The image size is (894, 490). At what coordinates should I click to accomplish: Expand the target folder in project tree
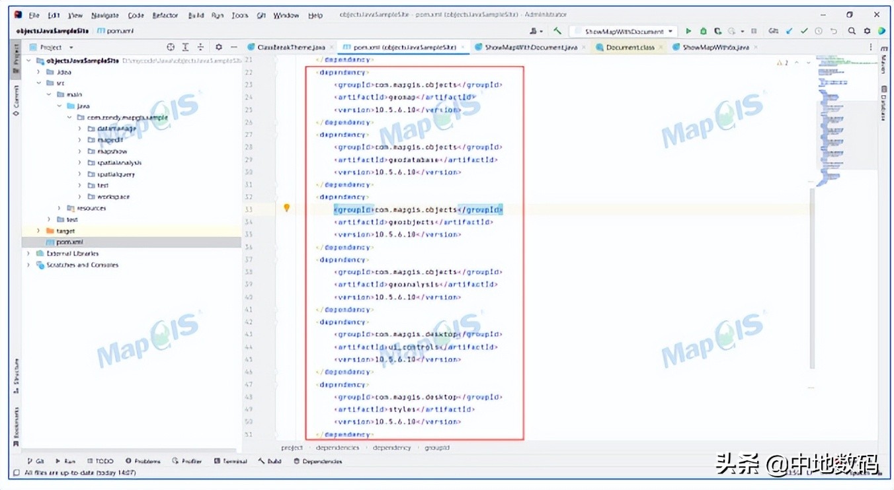pyautogui.click(x=38, y=231)
